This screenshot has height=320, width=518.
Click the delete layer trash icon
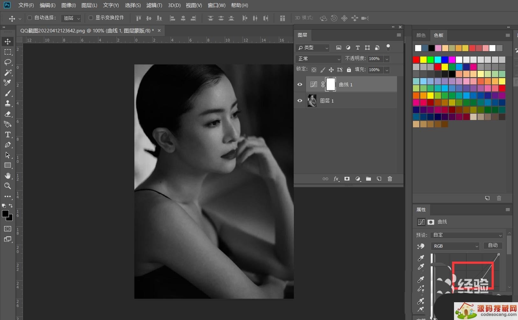point(390,179)
